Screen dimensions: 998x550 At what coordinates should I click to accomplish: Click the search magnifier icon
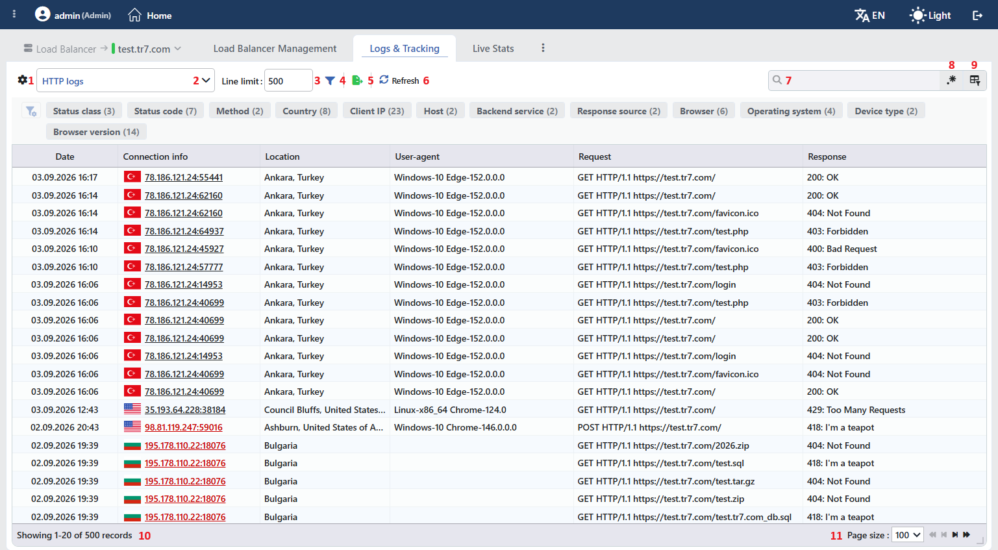click(777, 80)
